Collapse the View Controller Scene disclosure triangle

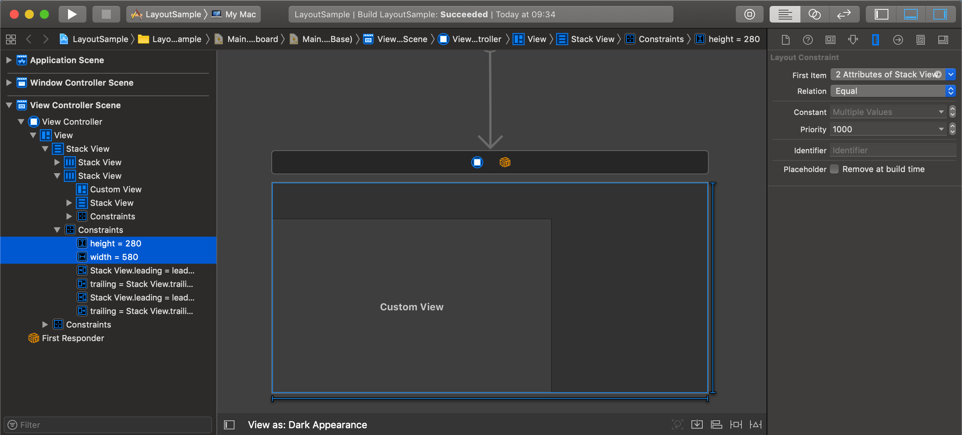click(x=8, y=105)
